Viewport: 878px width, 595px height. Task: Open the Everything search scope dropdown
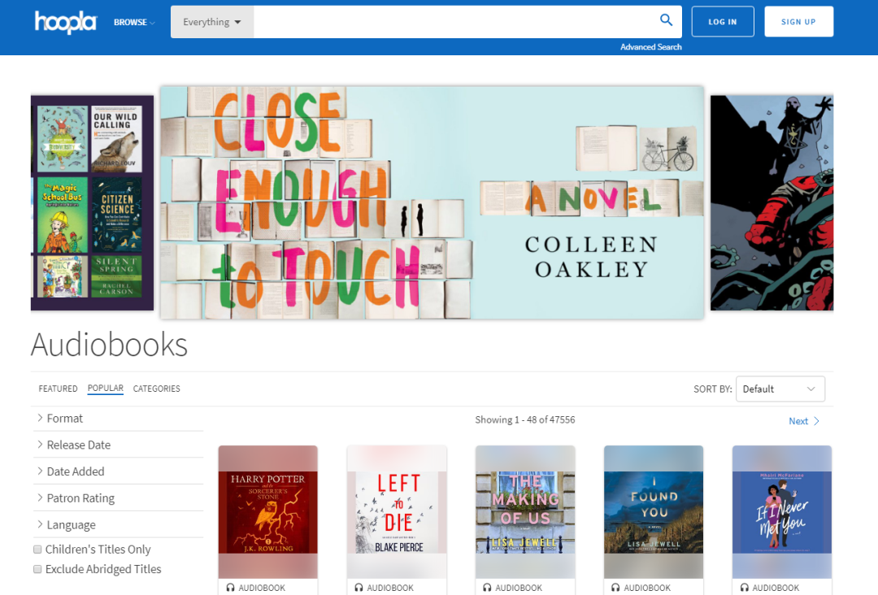pyautogui.click(x=212, y=22)
